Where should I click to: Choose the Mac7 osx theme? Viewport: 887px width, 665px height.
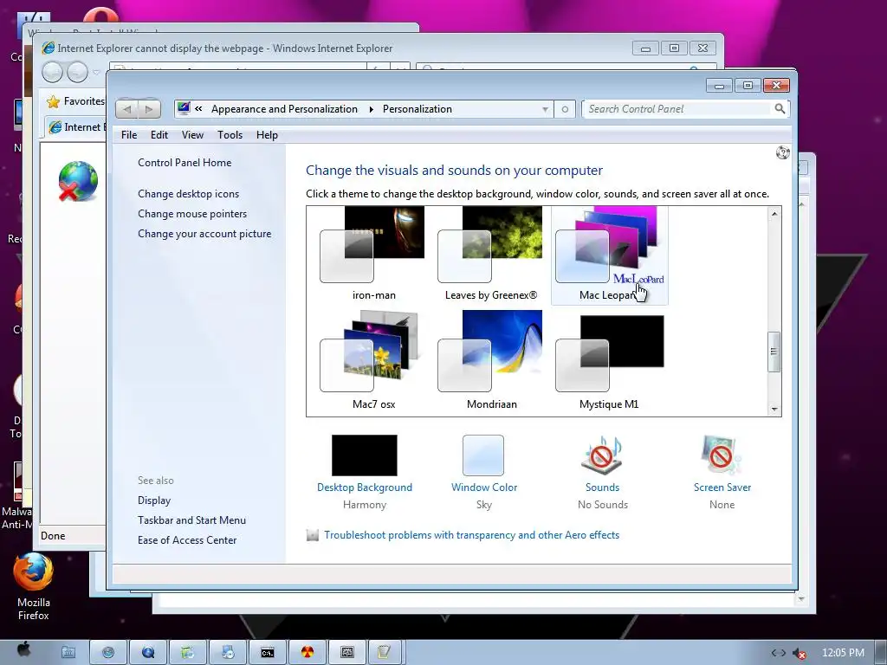point(373,360)
